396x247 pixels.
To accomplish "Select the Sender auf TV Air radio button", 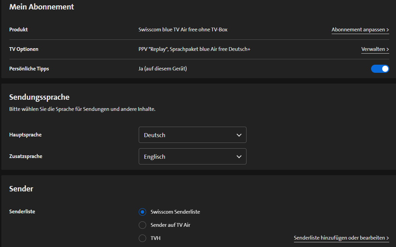I will (x=142, y=225).
